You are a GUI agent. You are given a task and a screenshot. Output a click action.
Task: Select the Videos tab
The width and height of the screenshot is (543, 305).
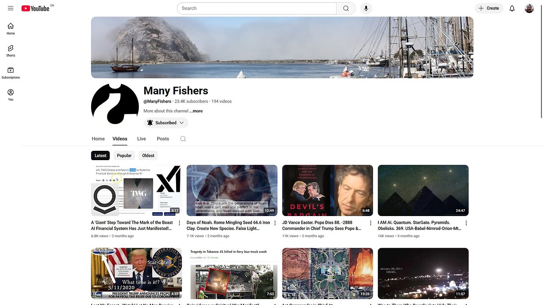point(120,139)
